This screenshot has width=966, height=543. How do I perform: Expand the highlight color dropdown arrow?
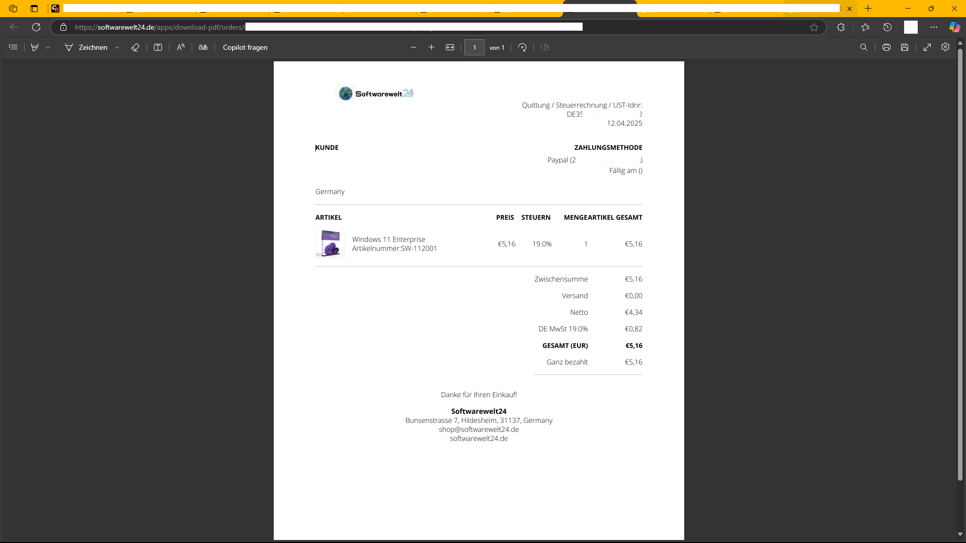[48, 47]
